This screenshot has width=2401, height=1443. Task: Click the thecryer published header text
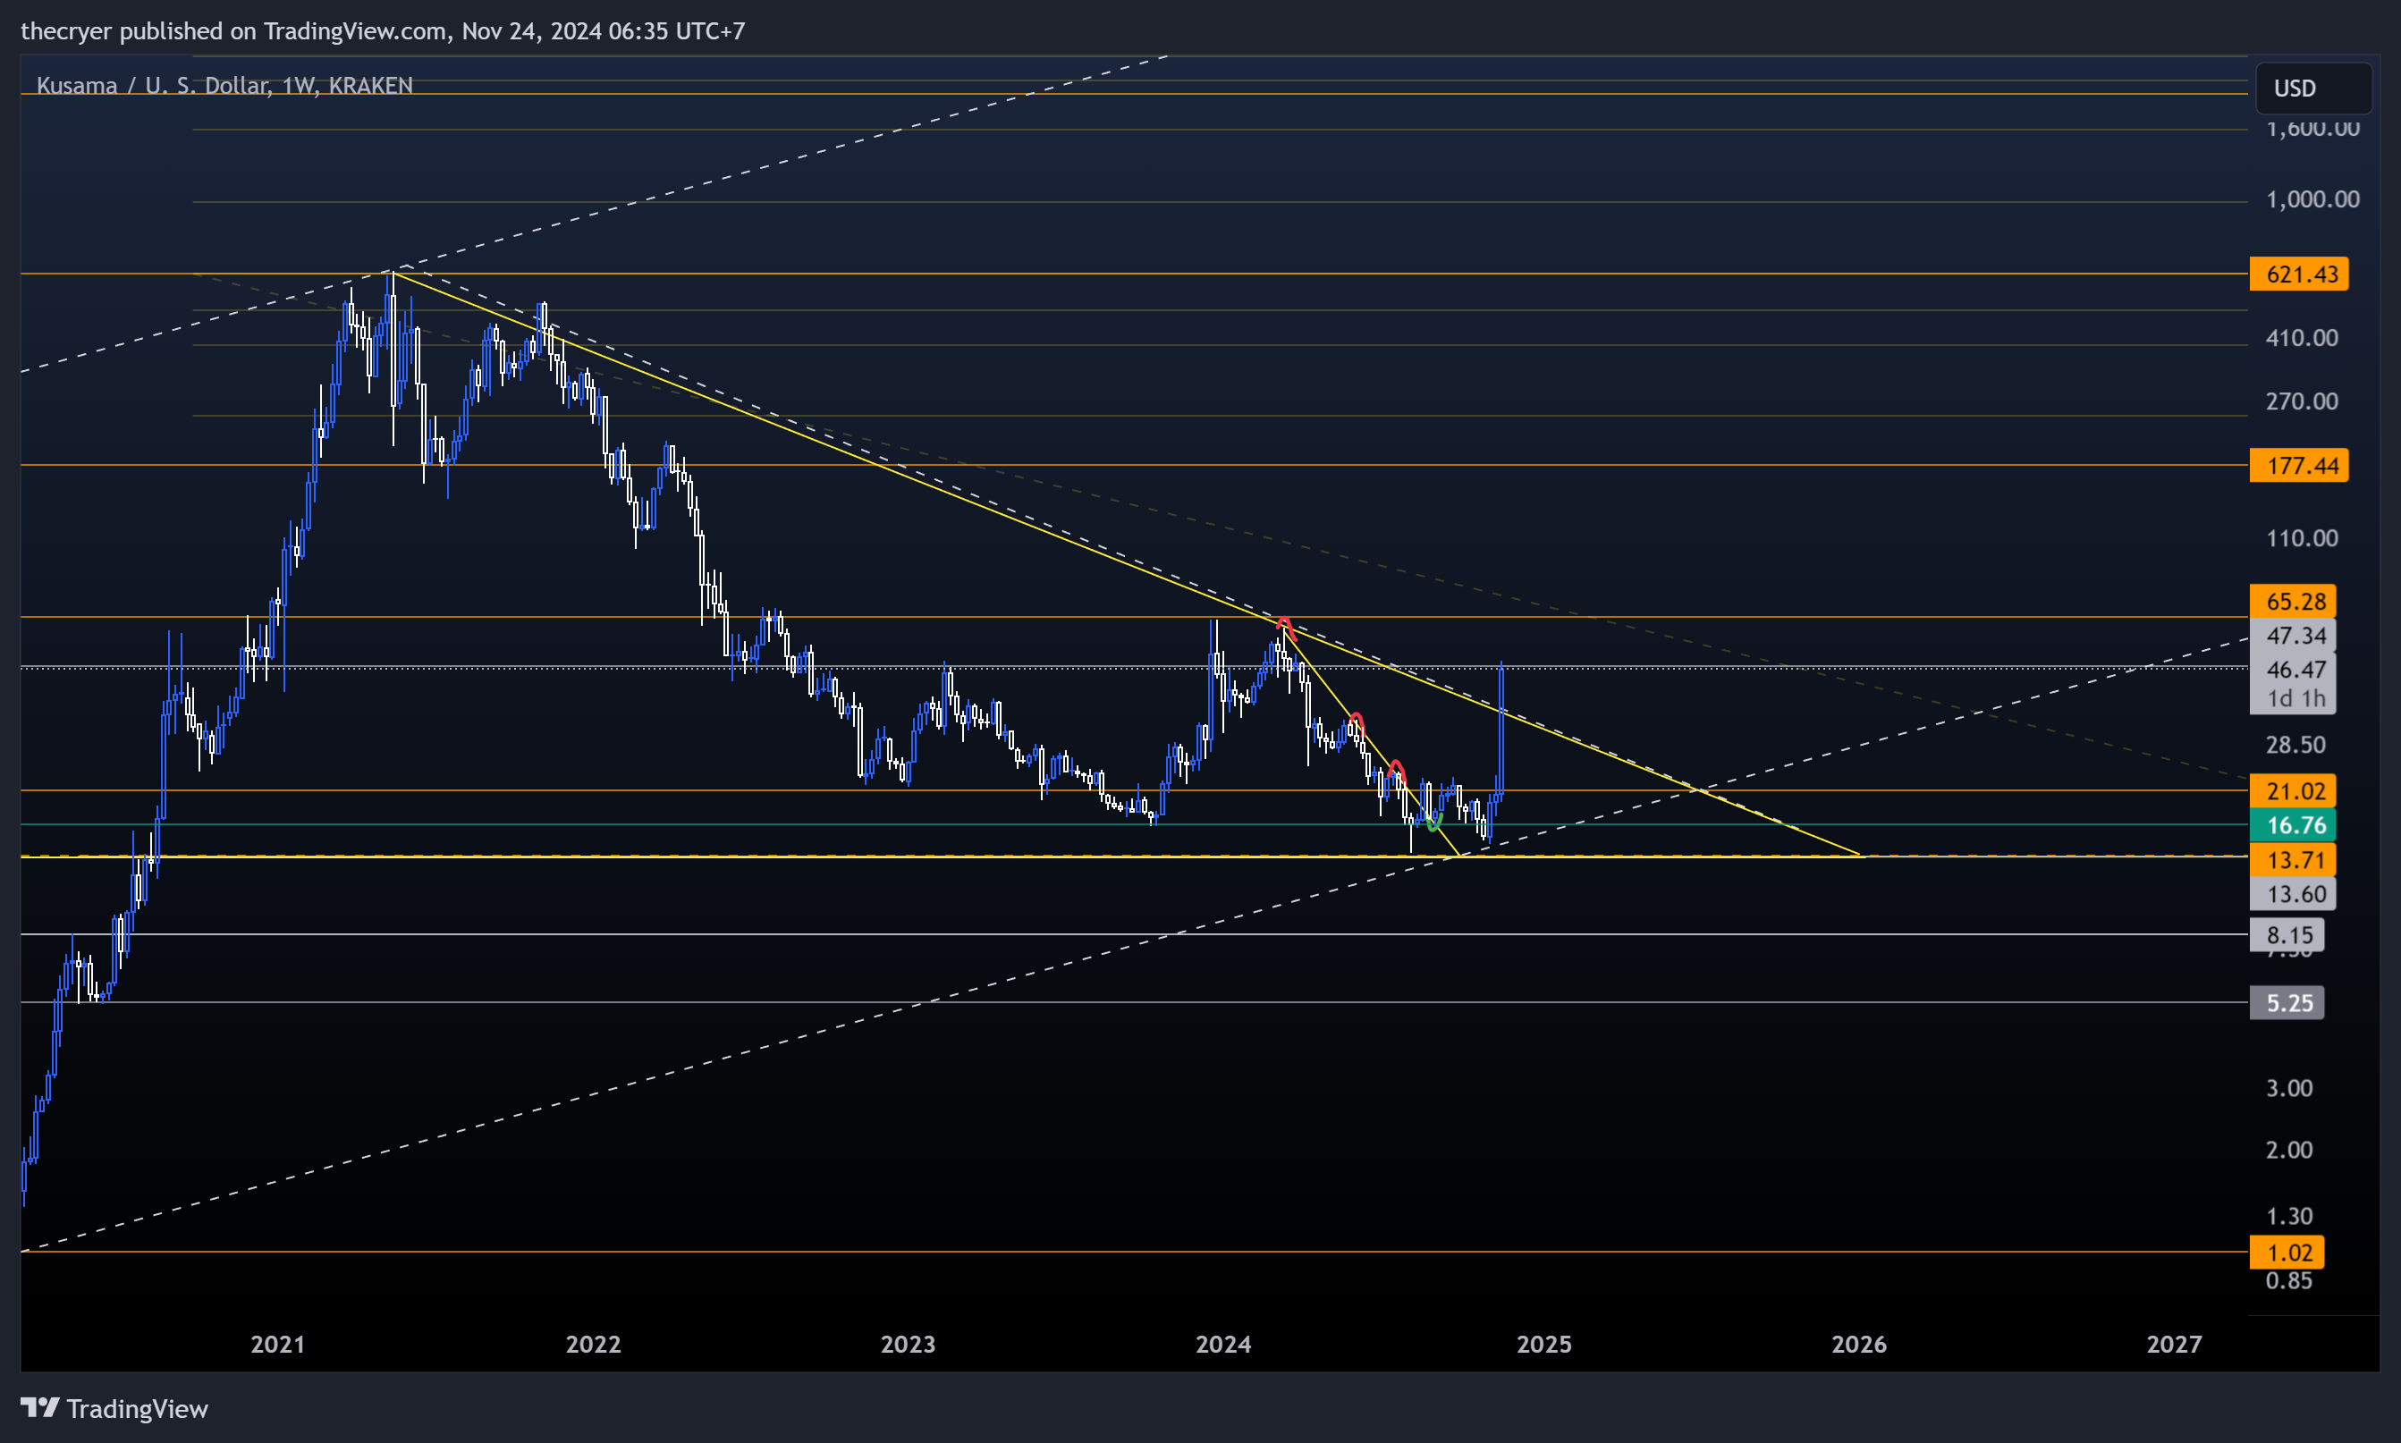pyautogui.click(x=383, y=31)
